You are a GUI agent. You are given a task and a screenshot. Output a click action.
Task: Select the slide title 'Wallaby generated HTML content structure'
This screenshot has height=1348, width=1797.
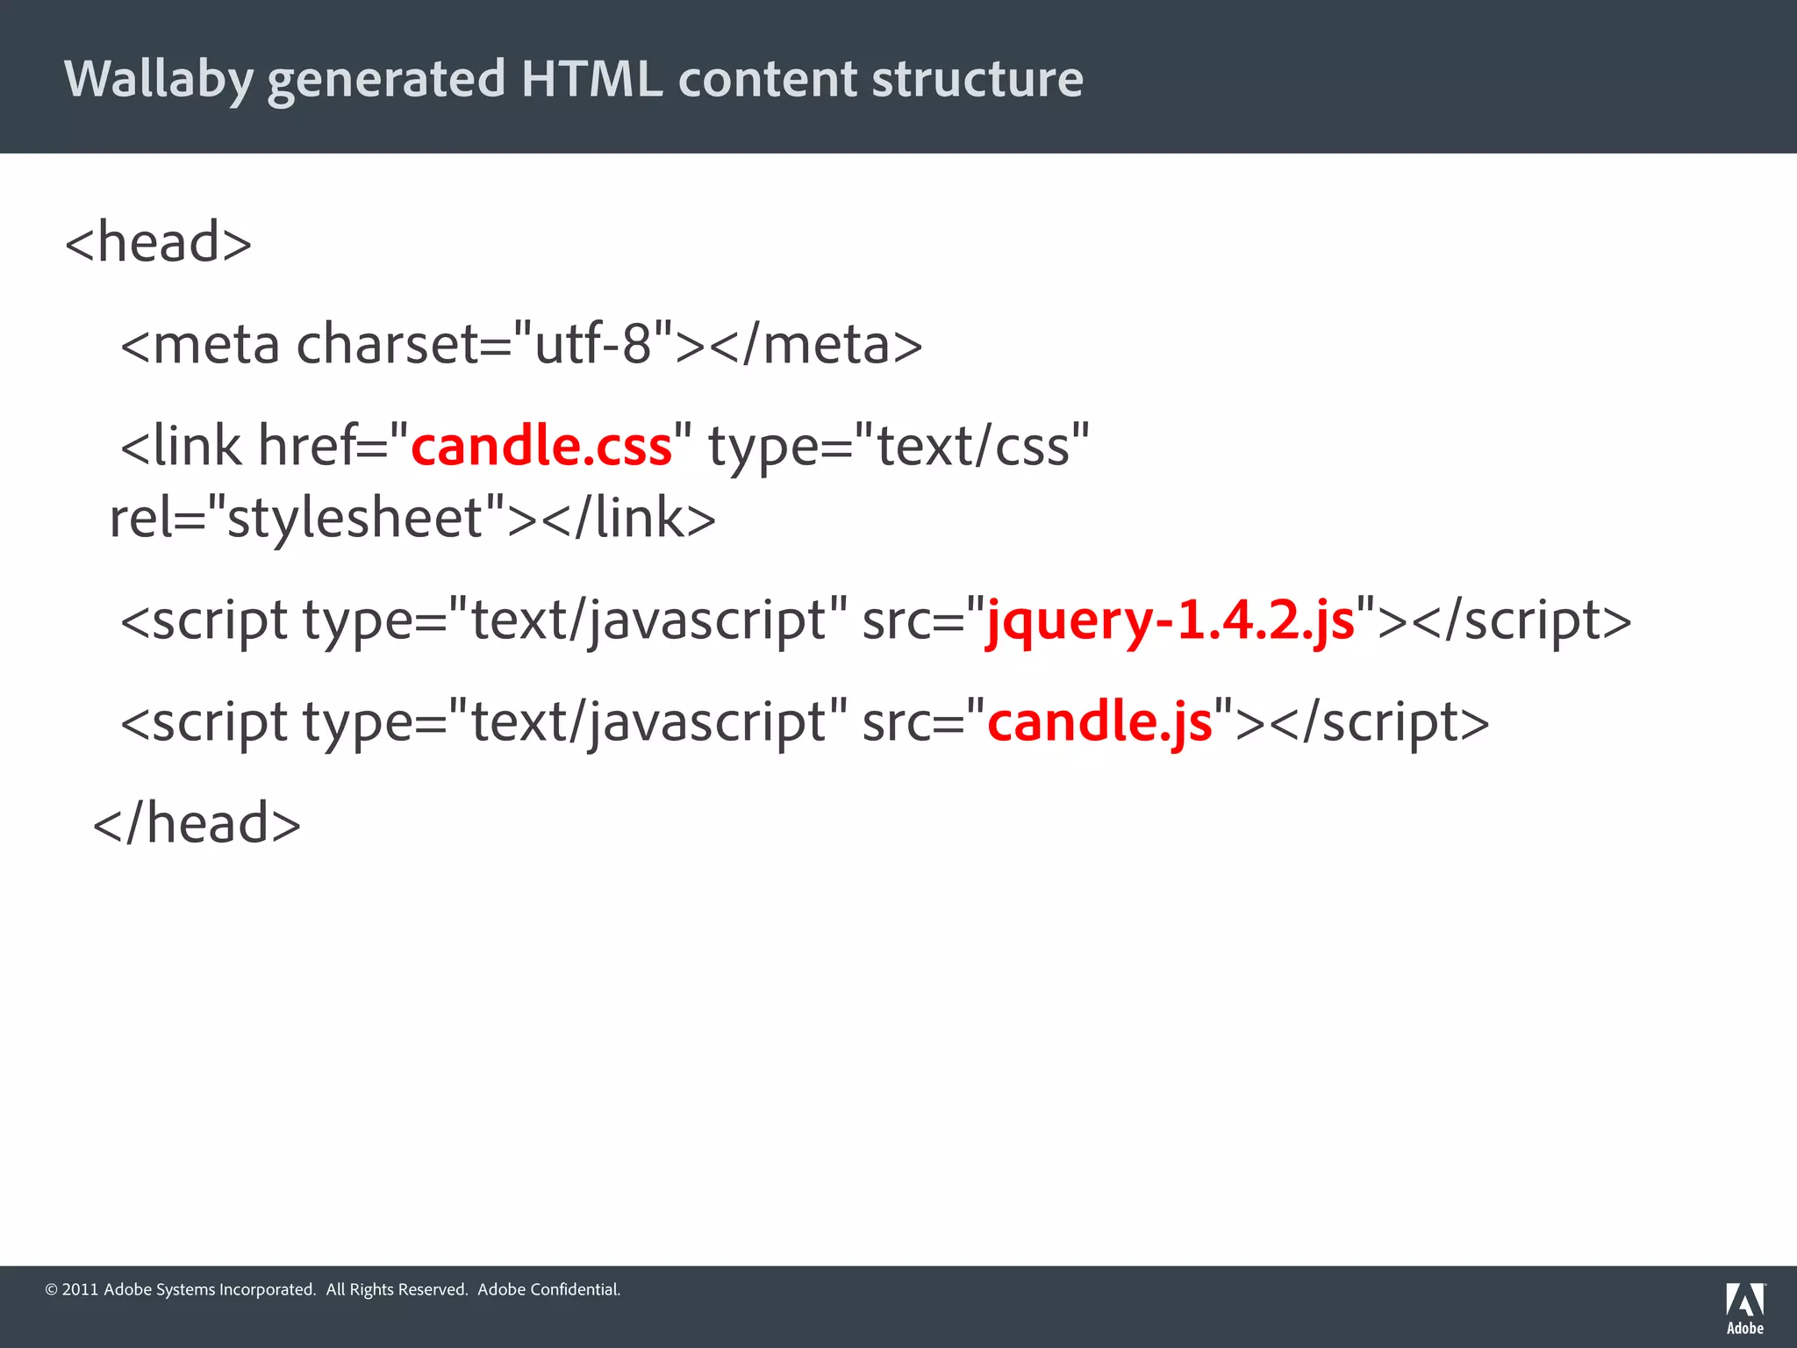point(574,79)
